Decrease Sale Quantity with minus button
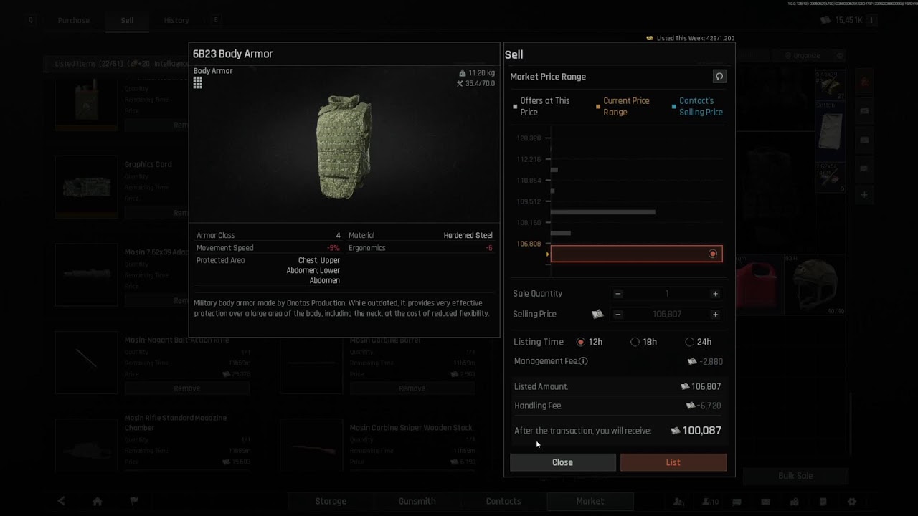 coord(617,294)
